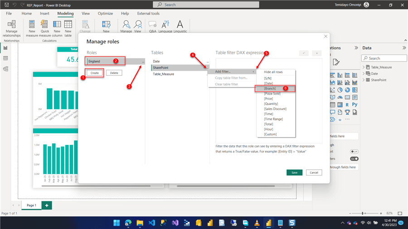
Task: Toggle the Off switch in Visualizations pane
Action: (354, 151)
